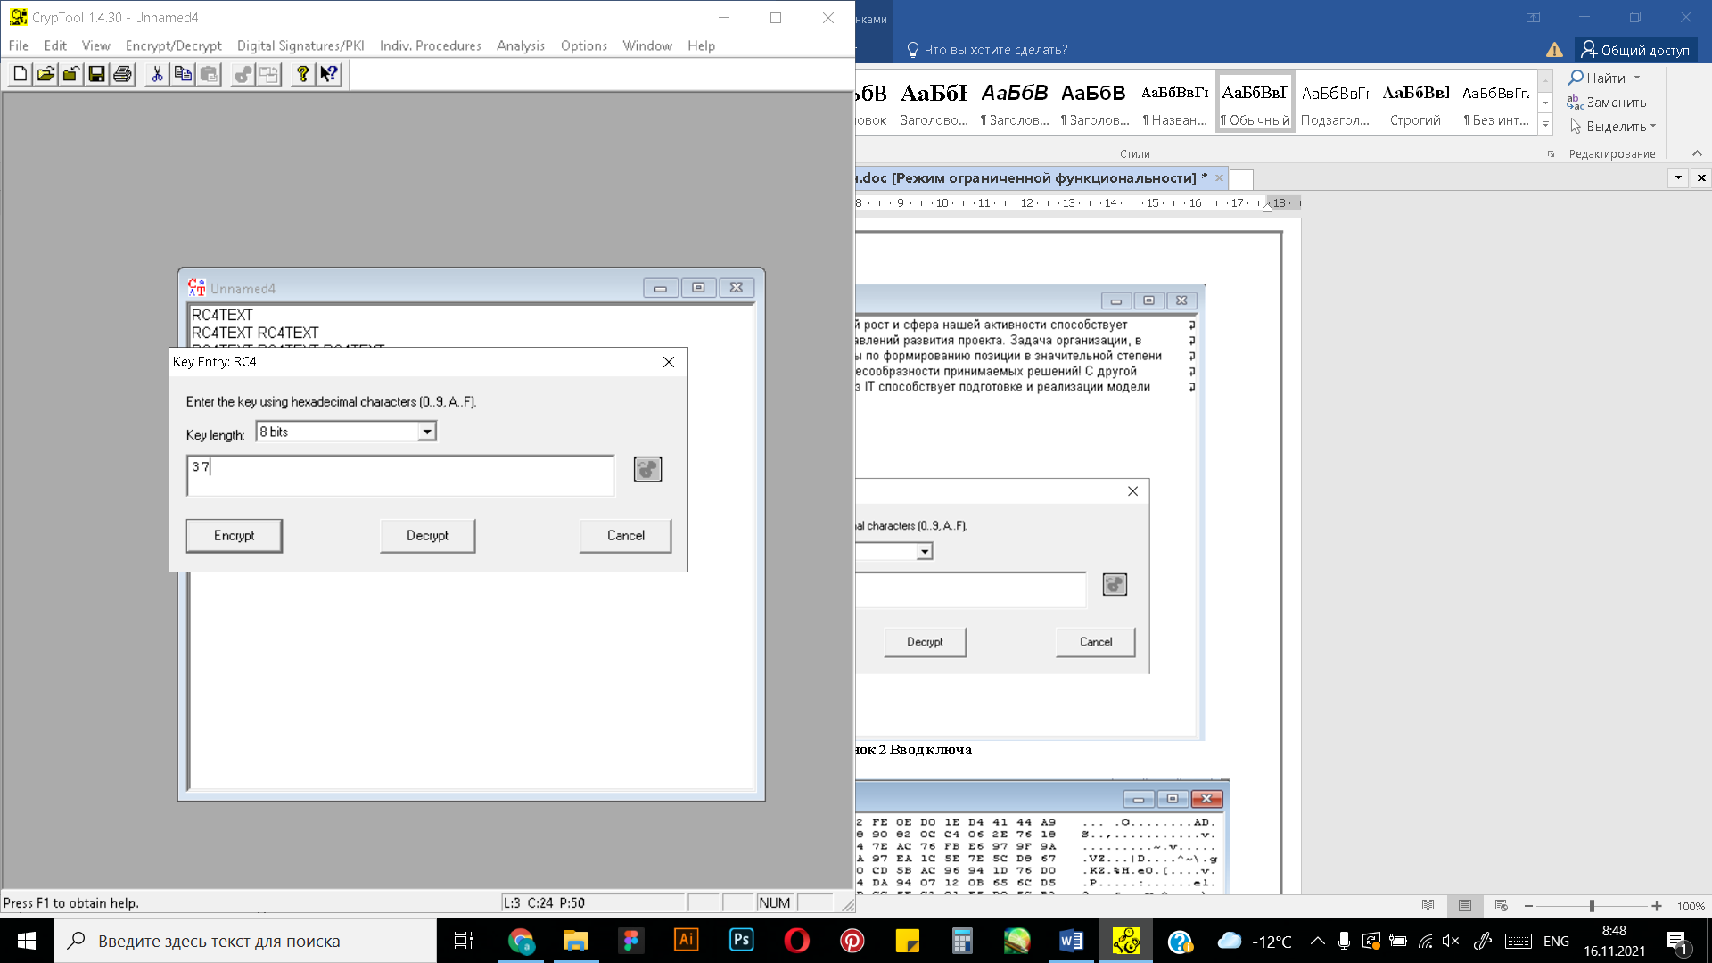Open Figma from the taskbar
This screenshot has height=963, width=1712.
click(630, 941)
